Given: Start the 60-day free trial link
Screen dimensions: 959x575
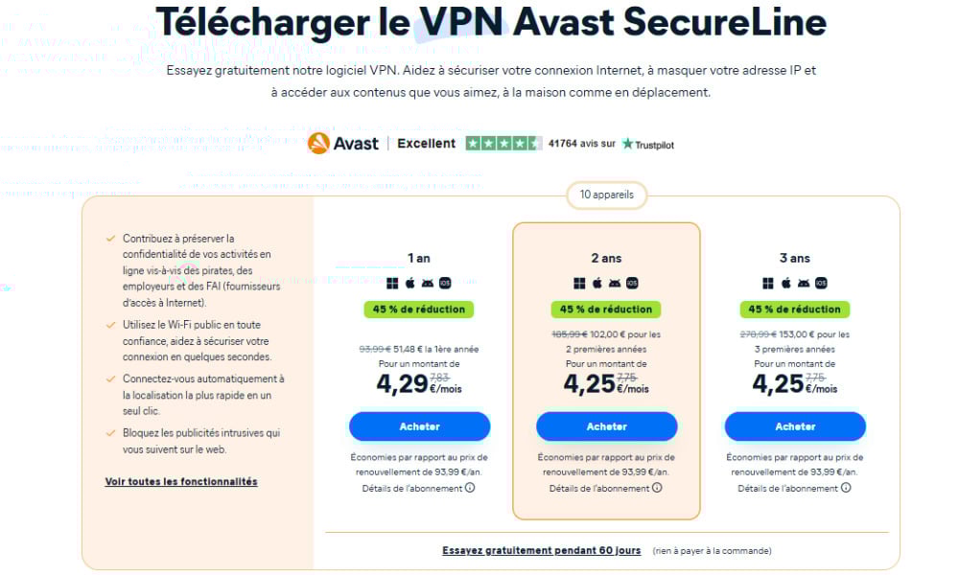Looking at the screenshot, I should (541, 551).
